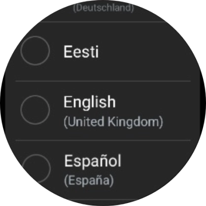The width and height of the screenshot is (206, 206).
Task: Click the empty circle beside English
Action: click(x=35, y=110)
